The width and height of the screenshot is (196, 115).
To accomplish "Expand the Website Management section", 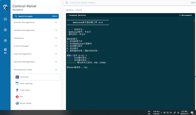I will (36, 30).
